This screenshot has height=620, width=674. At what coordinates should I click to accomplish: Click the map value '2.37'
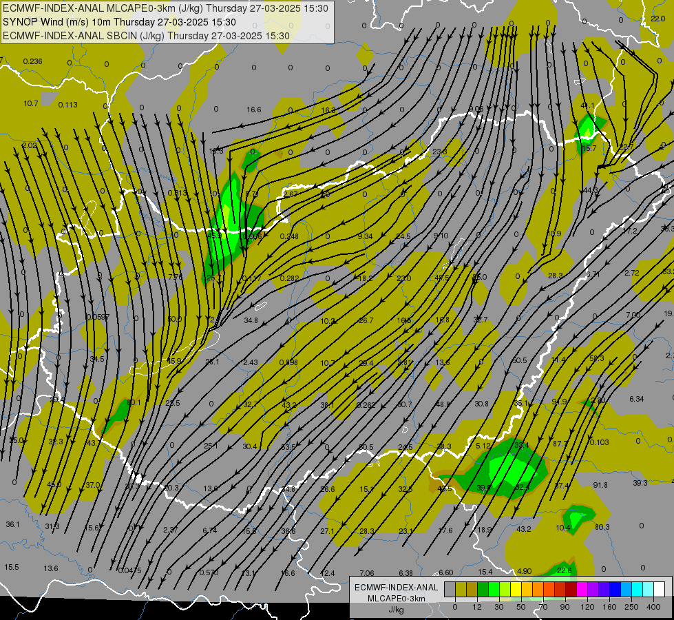click(170, 530)
